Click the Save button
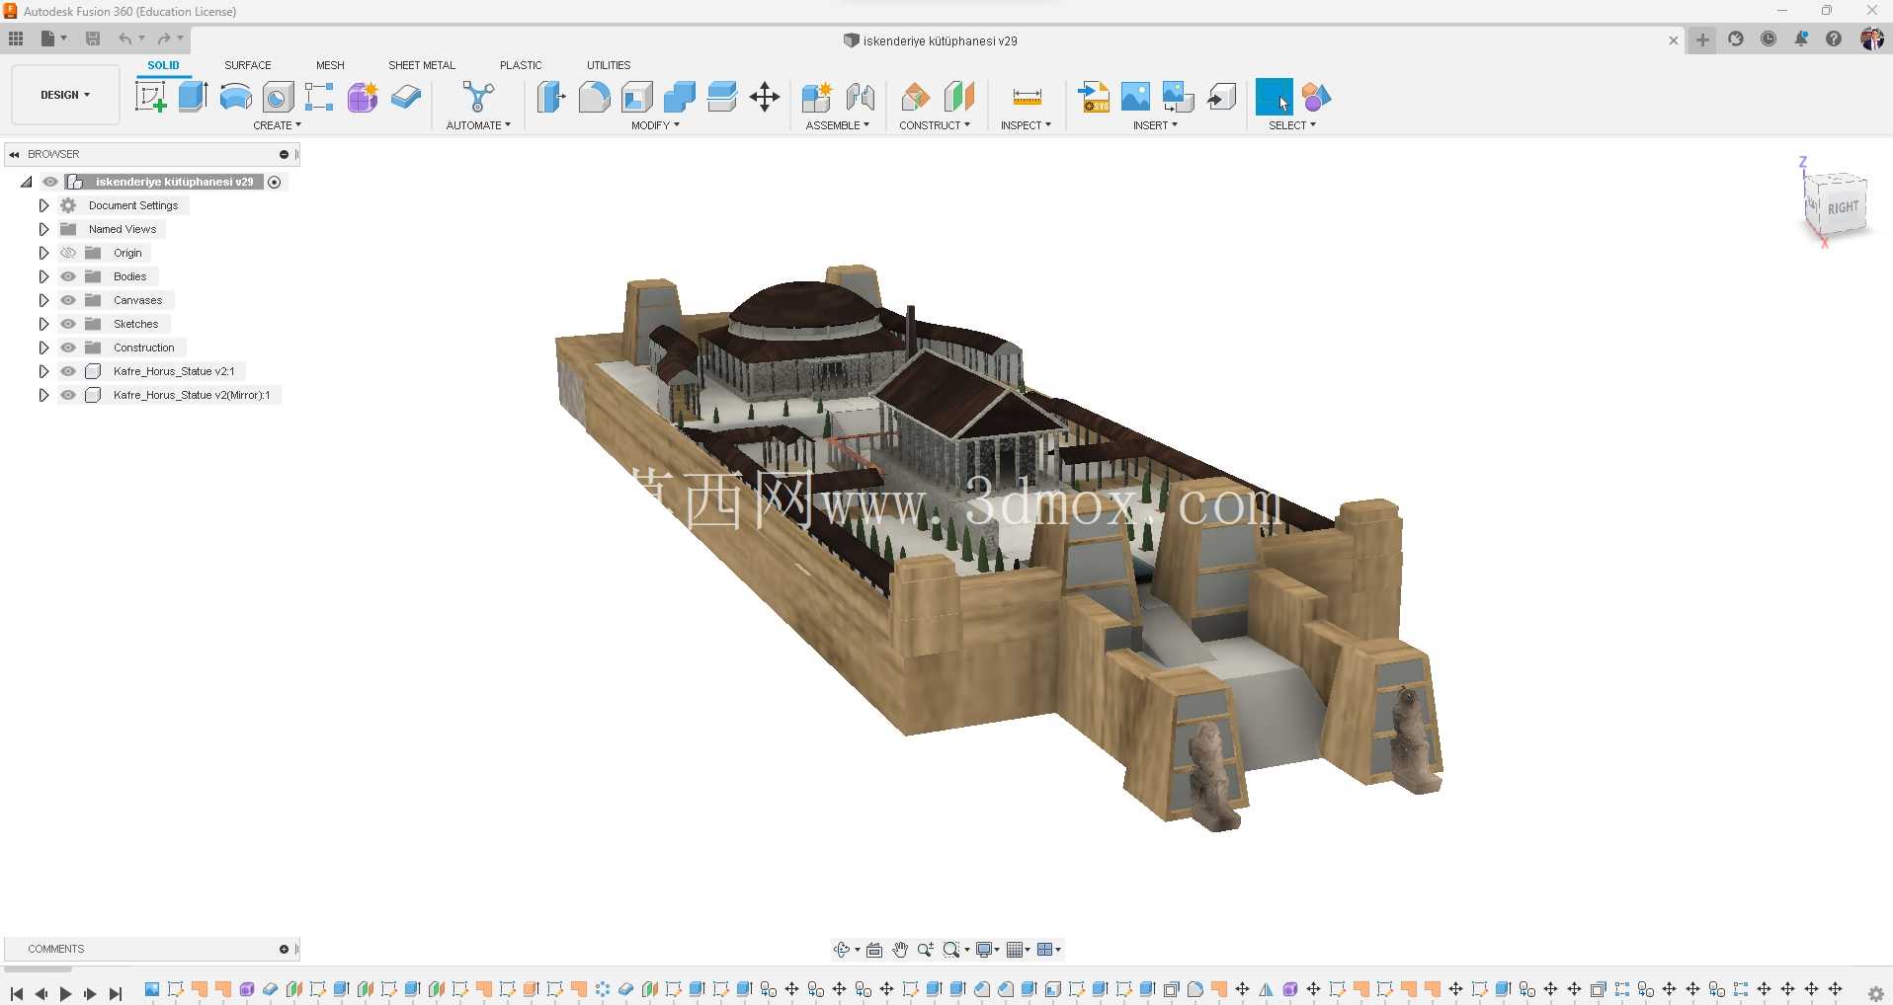 [93, 39]
